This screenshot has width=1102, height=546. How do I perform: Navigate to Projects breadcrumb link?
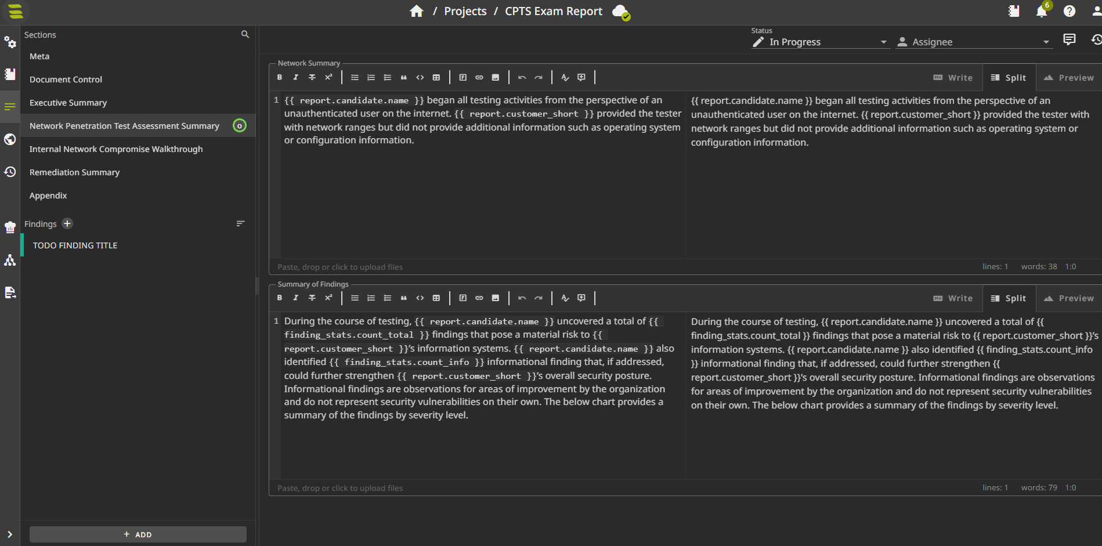click(465, 11)
